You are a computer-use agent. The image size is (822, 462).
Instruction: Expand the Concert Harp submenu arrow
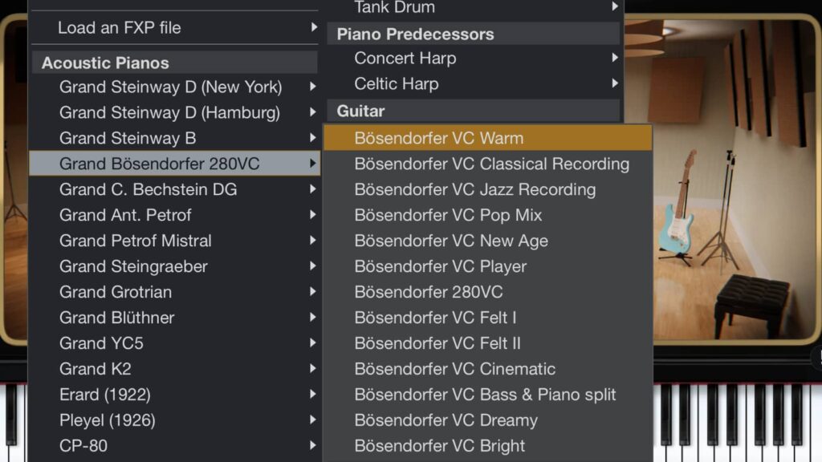[x=615, y=58]
